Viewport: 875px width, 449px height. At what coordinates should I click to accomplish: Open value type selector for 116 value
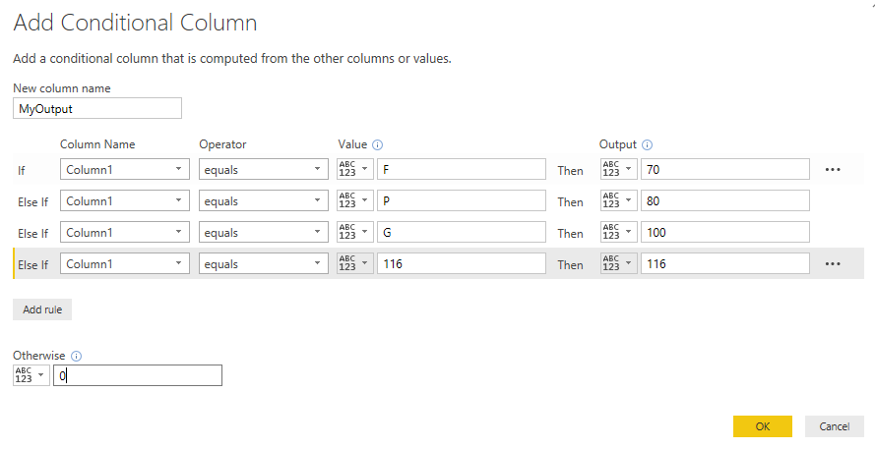pyautogui.click(x=355, y=263)
